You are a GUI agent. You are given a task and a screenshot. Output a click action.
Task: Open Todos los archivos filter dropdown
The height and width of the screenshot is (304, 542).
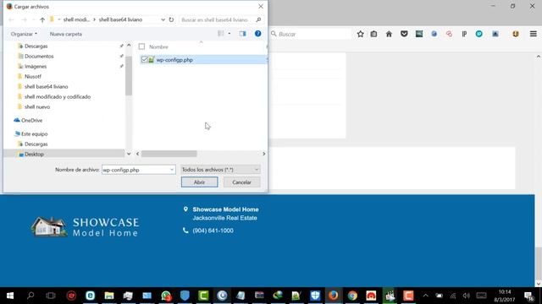(x=220, y=170)
